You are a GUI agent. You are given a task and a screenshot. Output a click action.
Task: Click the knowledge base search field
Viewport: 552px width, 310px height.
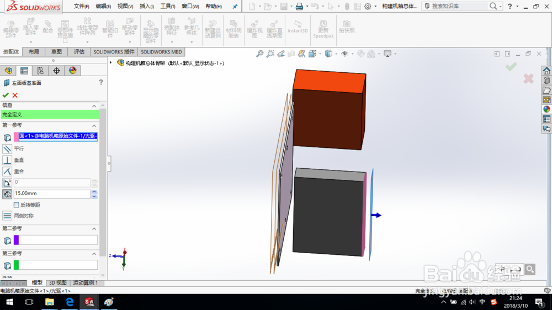pos(459,6)
